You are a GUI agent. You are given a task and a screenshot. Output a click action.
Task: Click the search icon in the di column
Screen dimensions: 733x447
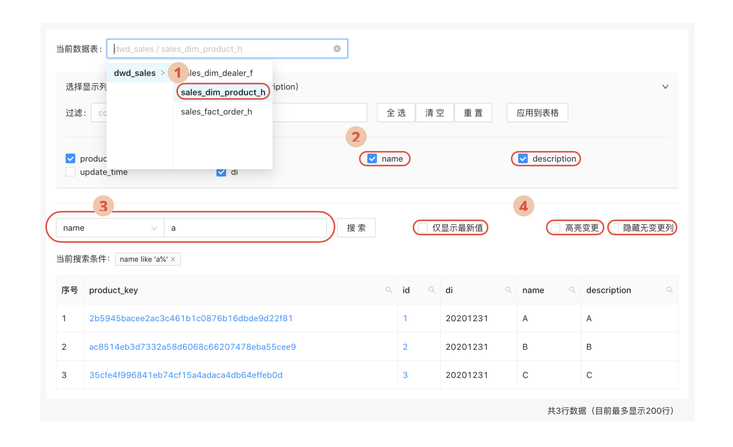click(x=509, y=290)
